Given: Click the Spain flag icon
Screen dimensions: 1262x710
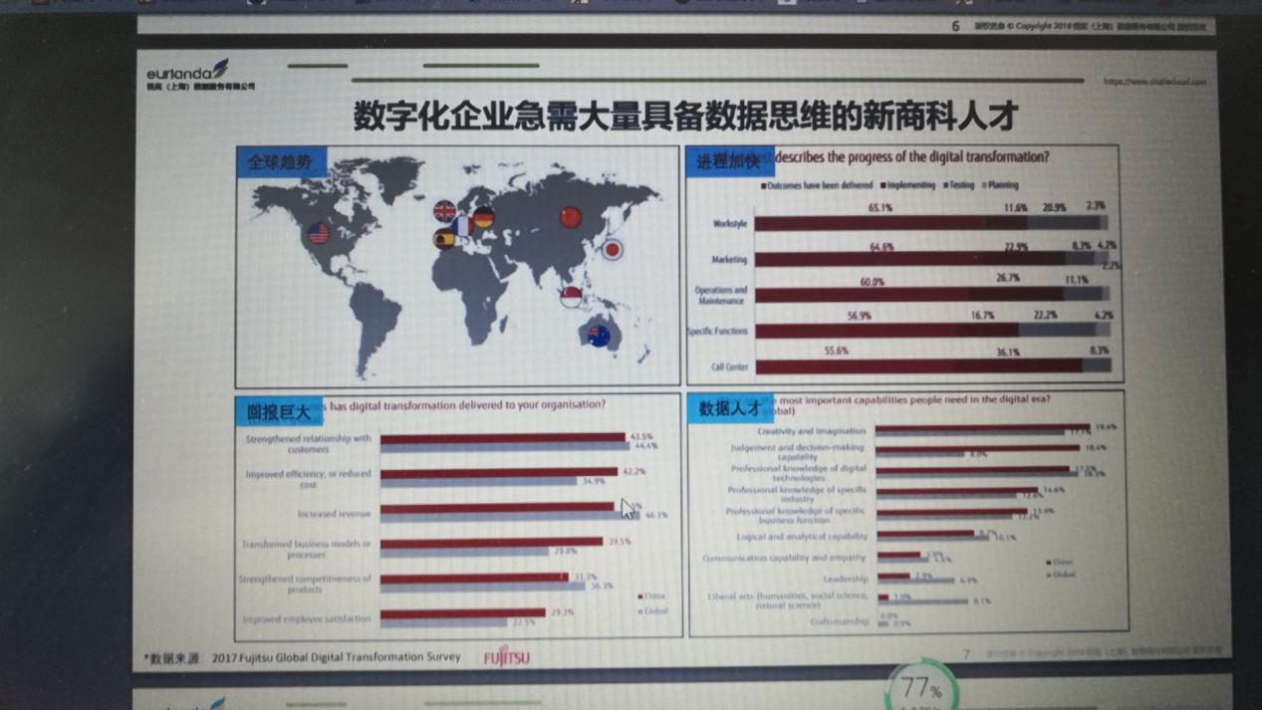Looking at the screenshot, I should [444, 238].
